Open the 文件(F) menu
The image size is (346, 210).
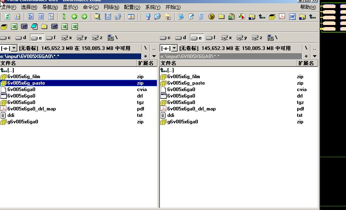coord(8,7)
